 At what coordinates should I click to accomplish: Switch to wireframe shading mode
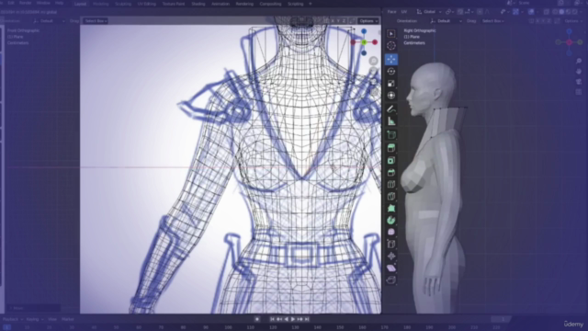click(555, 12)
